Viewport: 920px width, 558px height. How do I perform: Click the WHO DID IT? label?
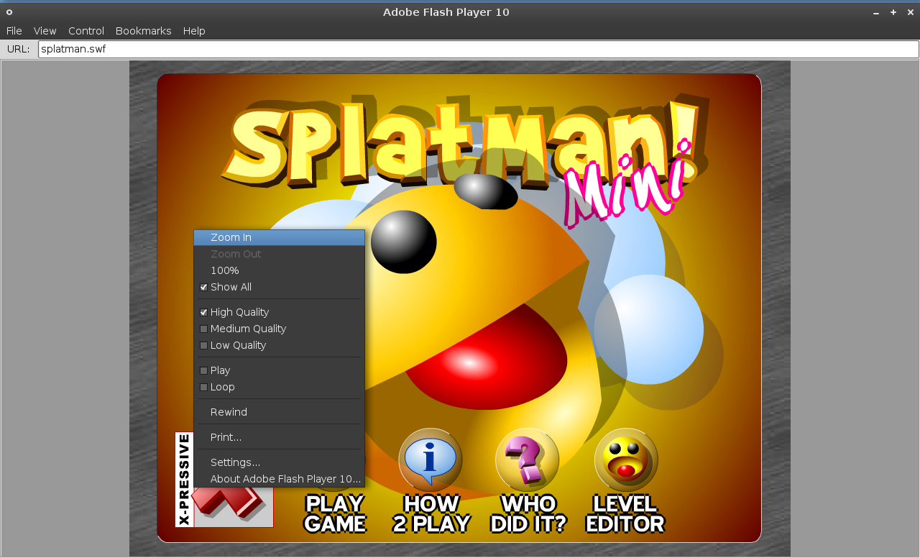528,514
